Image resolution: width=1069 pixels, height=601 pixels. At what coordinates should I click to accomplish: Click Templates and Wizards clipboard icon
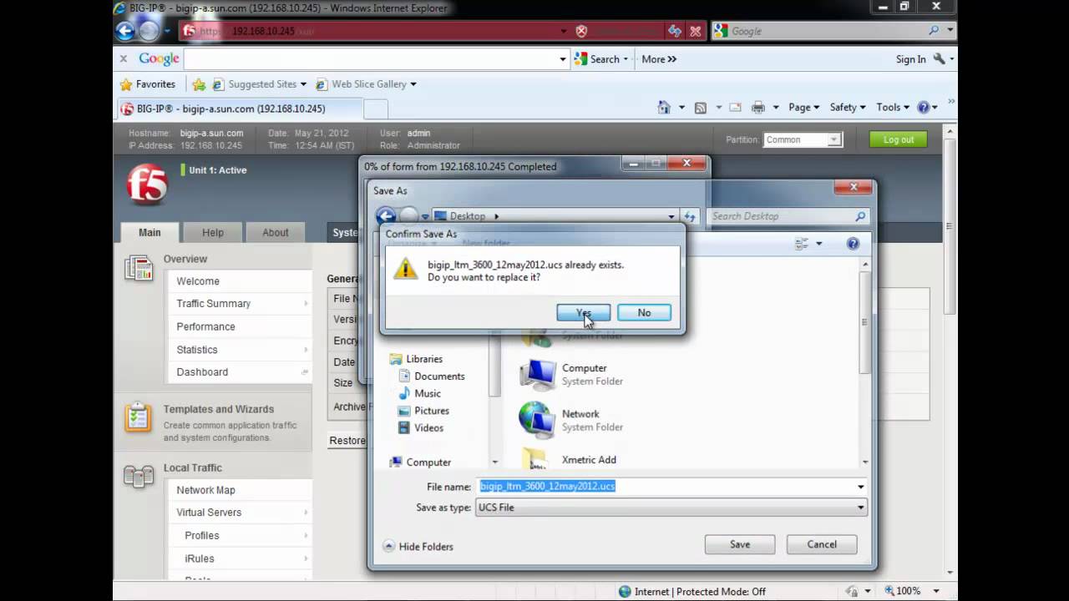coord(139,417)
